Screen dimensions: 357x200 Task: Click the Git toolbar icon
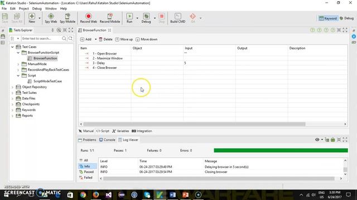[x=193, y=18]
